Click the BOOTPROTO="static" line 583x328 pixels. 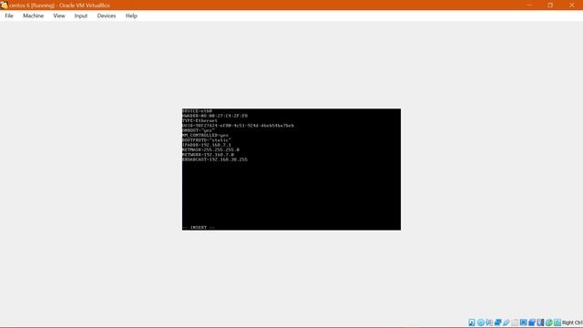(207, 139)
